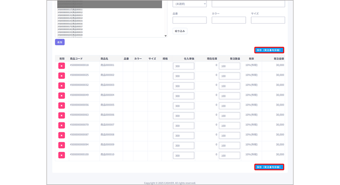Click the list box down scroll arrow
The width and height of the screenshot is (340, 185).
pyautogui.click(x=166, y=36)
